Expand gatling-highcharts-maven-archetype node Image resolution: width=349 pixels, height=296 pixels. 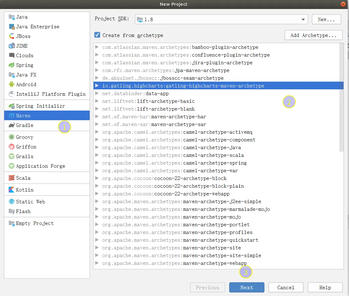click(97, 86)
